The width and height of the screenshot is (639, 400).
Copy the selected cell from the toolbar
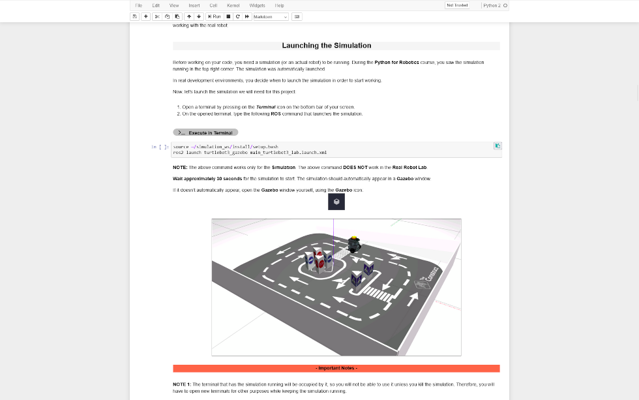167,16
